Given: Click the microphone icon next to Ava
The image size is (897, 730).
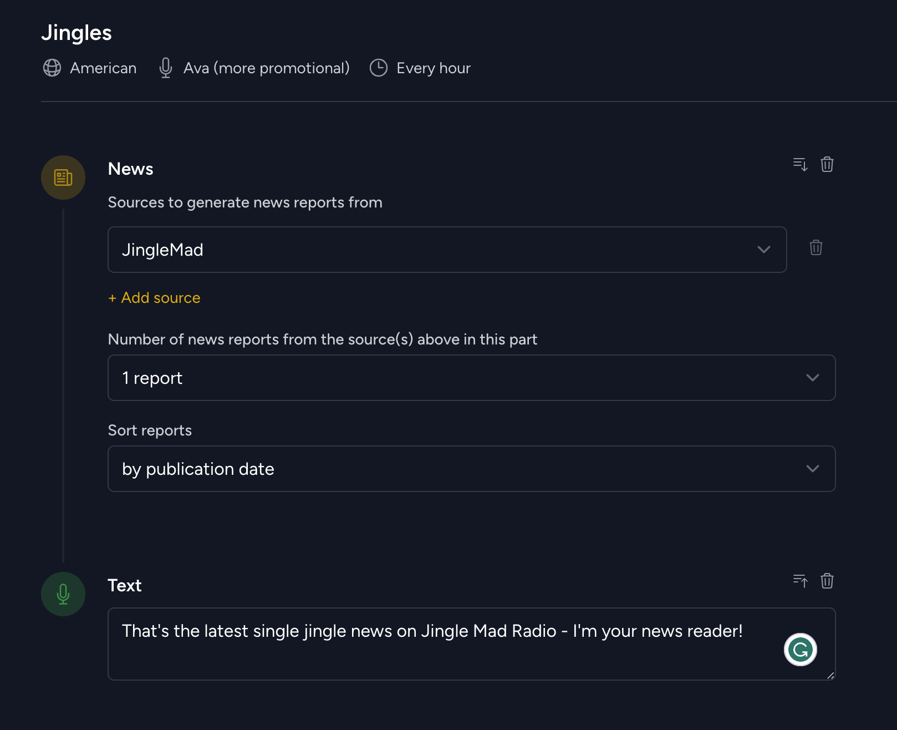Looking at the screenshot, I should click(x=165, y=68).
